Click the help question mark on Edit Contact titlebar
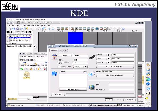 pos(130,46)
